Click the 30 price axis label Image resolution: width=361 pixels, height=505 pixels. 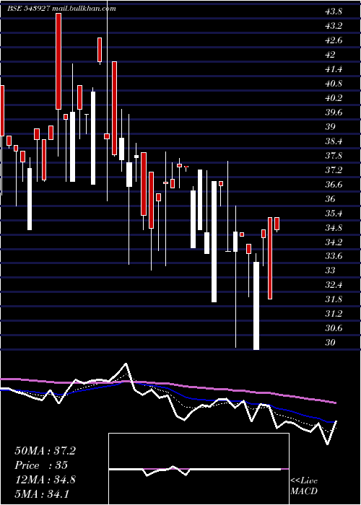330,342
